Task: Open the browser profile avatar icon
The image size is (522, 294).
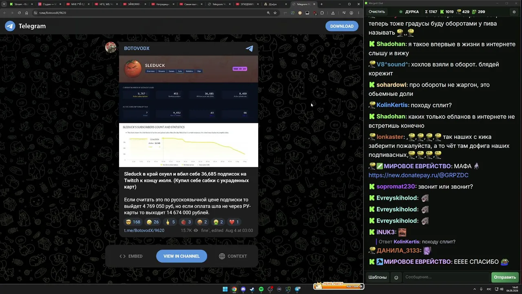Action: click(351, 13)
